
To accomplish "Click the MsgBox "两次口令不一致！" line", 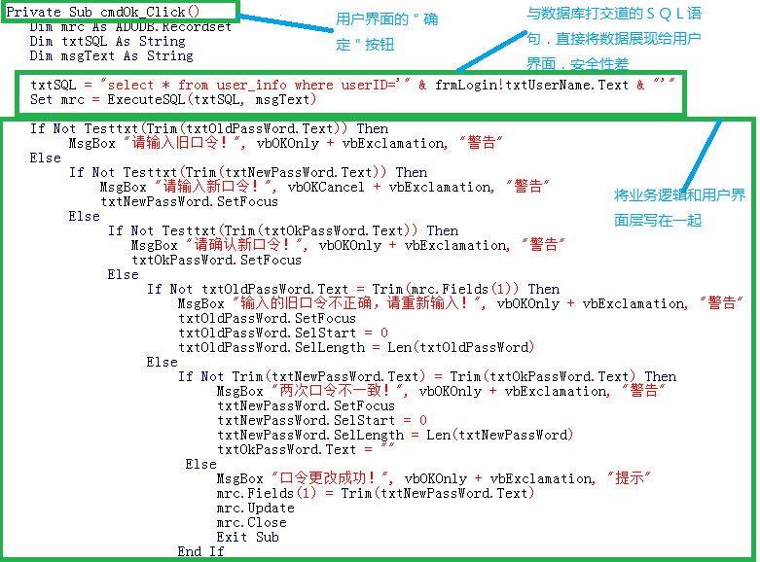I will pyautogui.click(x=440, y=391).
